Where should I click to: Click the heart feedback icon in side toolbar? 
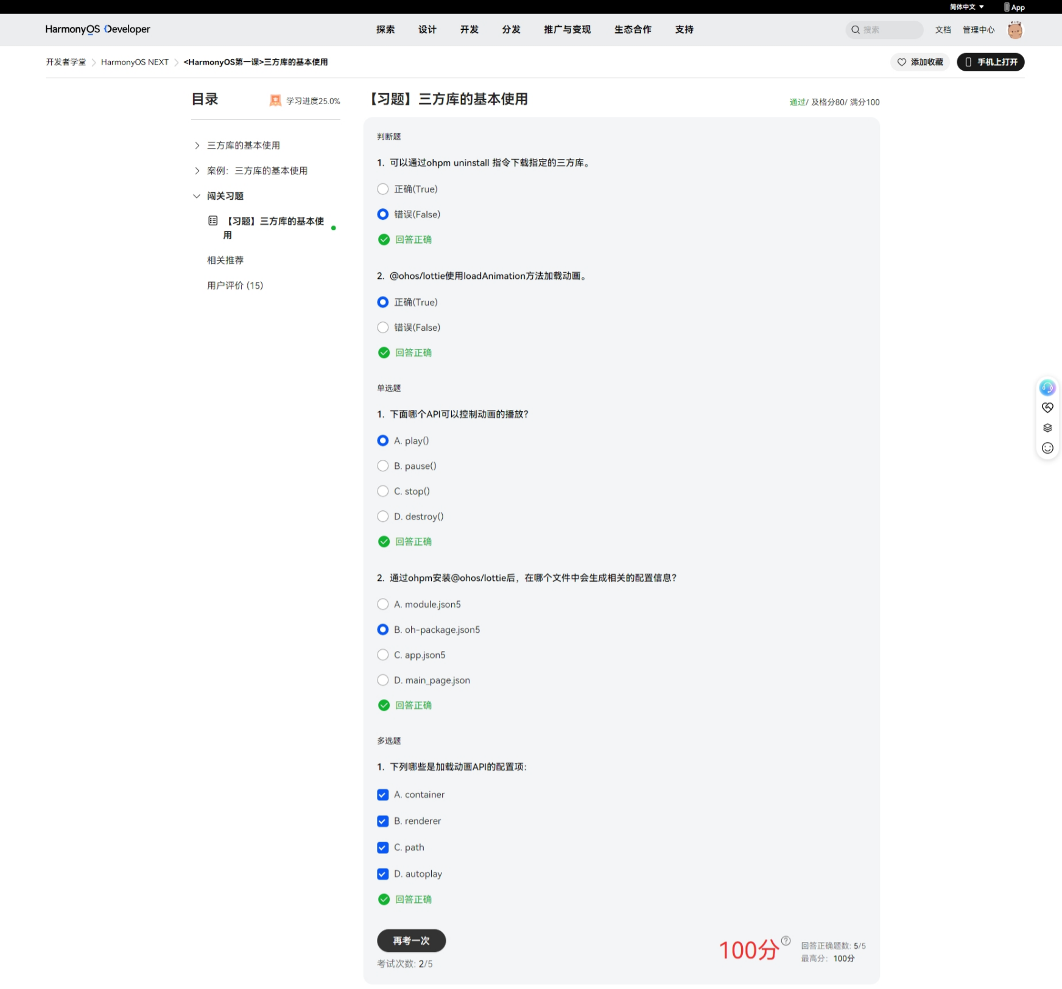coord(1047,407)
